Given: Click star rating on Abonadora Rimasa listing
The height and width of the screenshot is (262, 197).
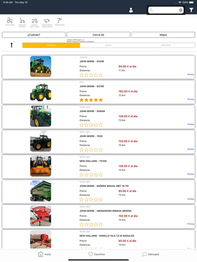Looking at the screenshot, I should 91,224.
